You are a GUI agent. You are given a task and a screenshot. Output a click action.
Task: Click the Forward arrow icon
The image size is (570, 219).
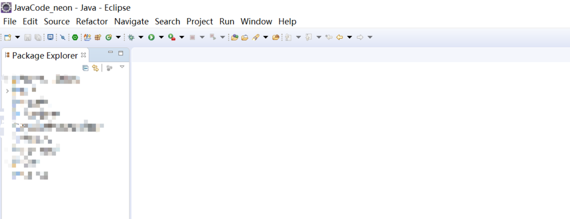point(360,37)
